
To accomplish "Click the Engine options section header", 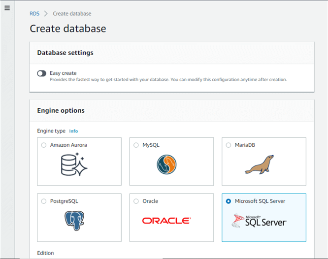I will click(61, 111).
